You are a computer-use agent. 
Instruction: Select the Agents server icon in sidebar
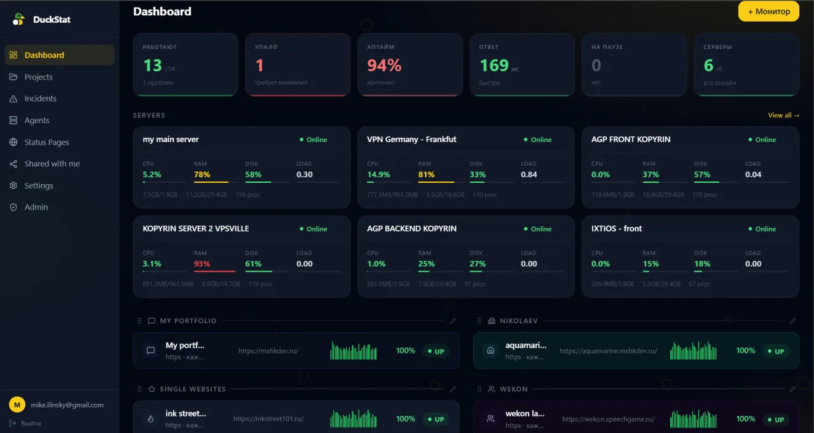[13, 121]
